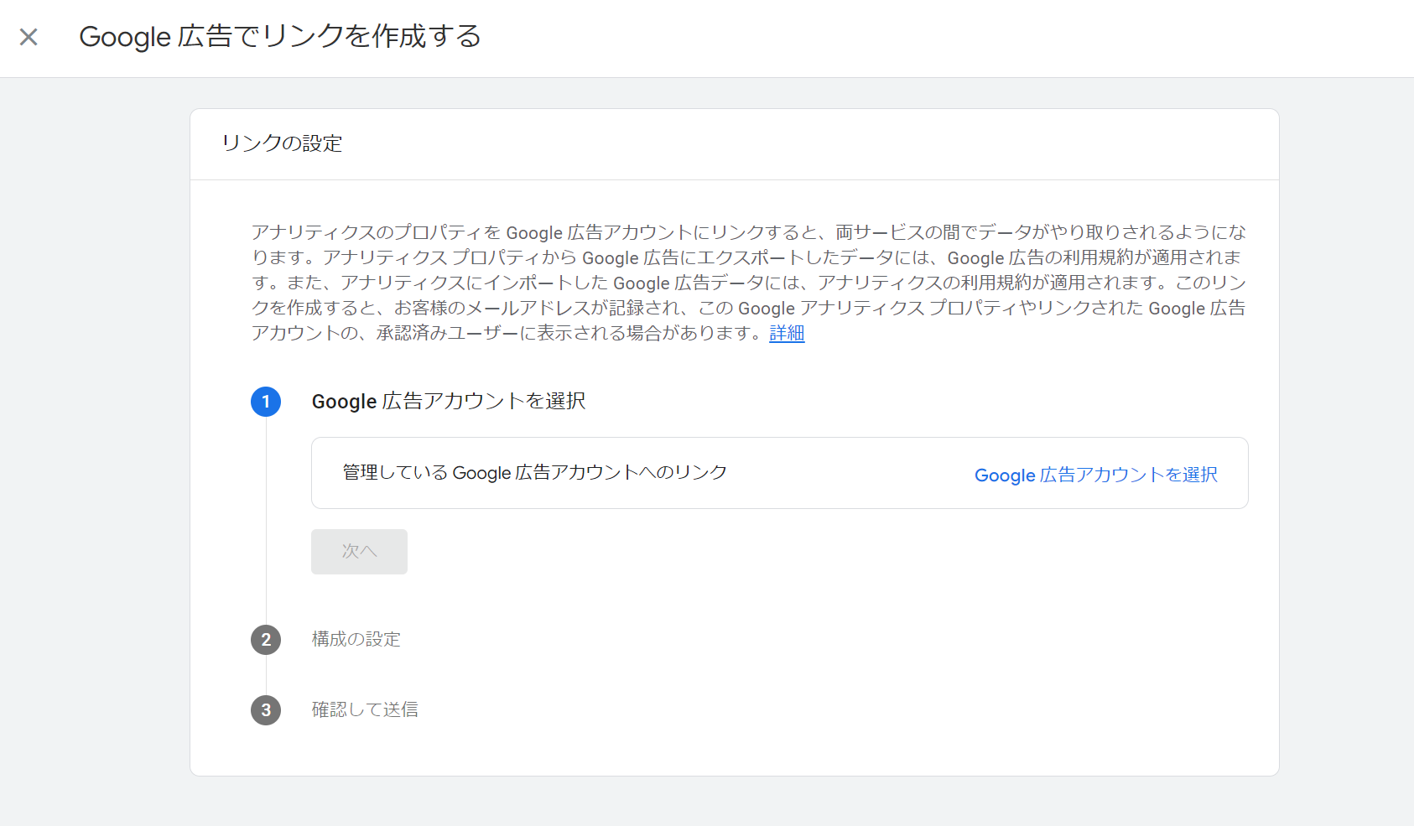
Task: Close the Google 広告でリンクを作成する dialog
Action: [x=29, y=37]
